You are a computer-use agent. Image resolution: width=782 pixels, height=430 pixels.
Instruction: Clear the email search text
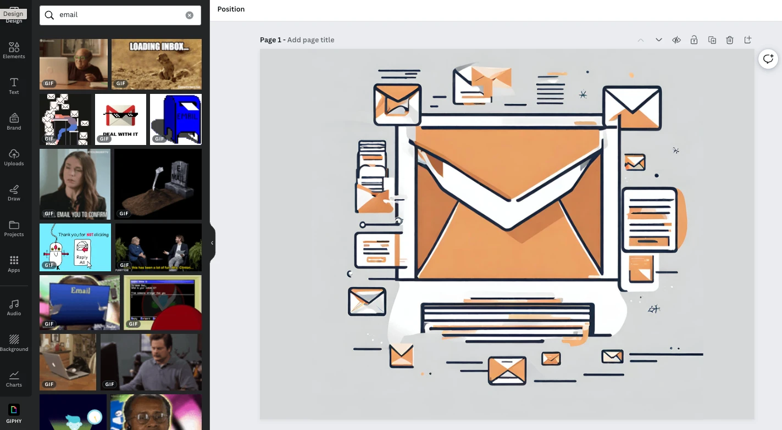[190, 15]
